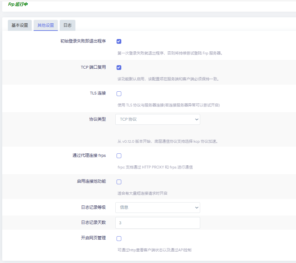Image resolution: width=296 pixels, height=263 pixels.
Task: Click the 启用连接池功能 label
Action: (91, 181)
